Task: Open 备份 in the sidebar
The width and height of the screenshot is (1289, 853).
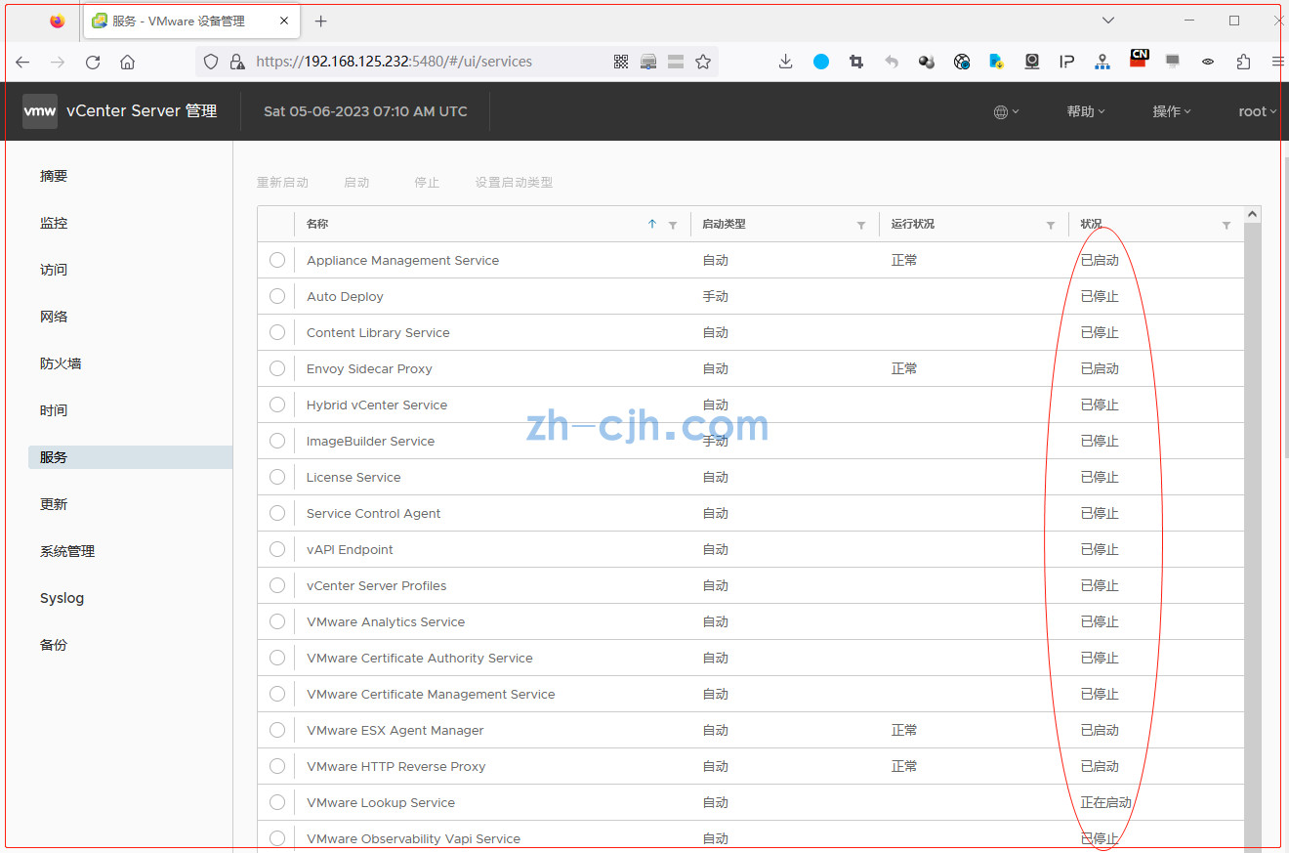Action: 54,645
